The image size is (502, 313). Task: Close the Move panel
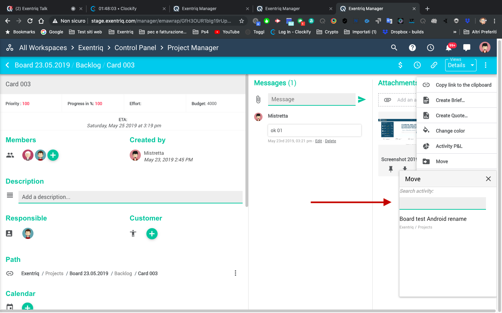click(488, 179)
